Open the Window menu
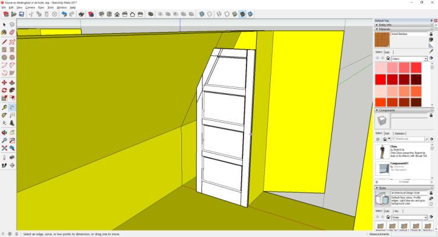The width and height of the screenshot is (438, 237). point(62,8)
